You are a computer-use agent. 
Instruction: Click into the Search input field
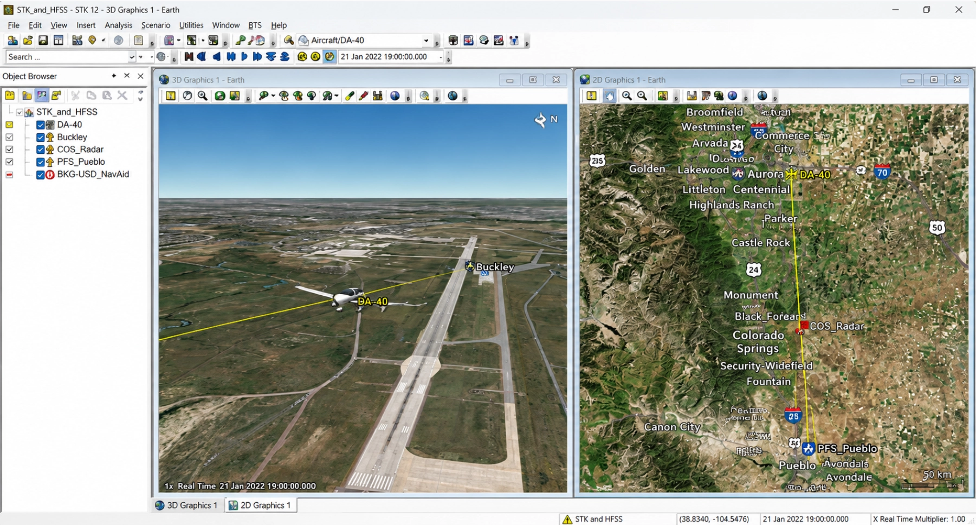coord(67,57)
